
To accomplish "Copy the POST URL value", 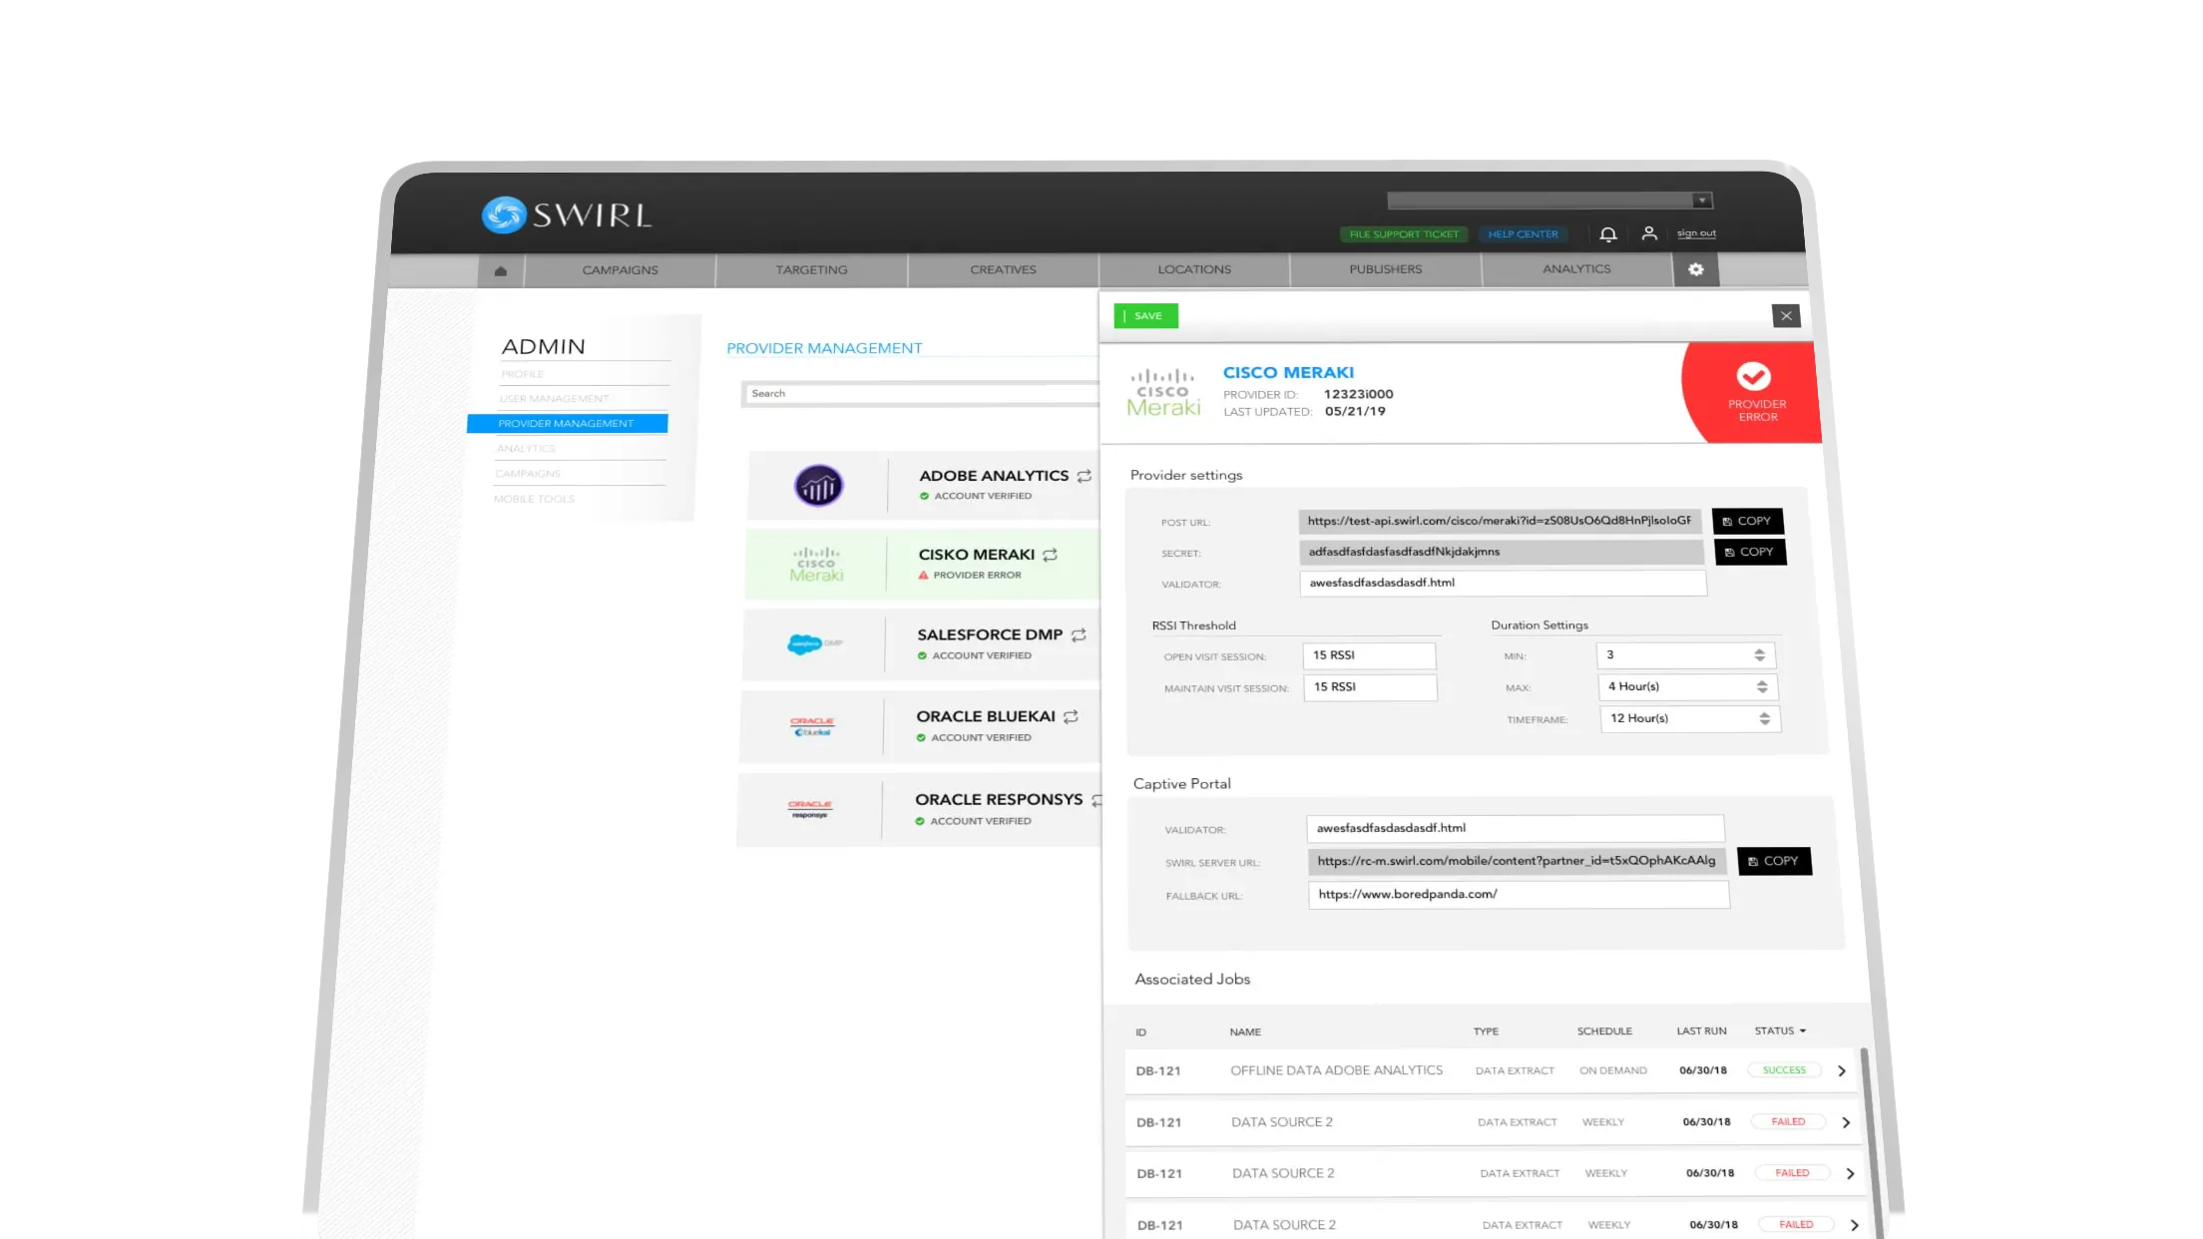I will click(1747, 521).
